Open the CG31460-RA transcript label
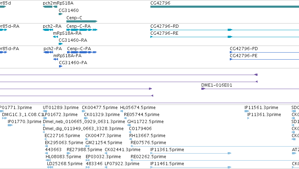 click(73, 40)
